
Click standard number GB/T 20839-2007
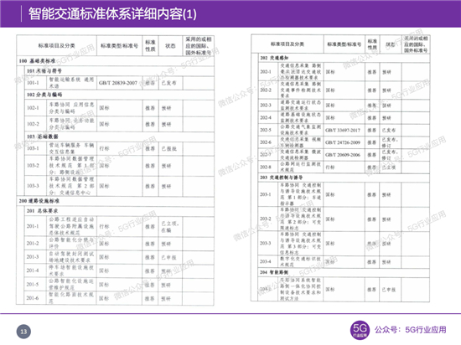[x=118, y=83]
